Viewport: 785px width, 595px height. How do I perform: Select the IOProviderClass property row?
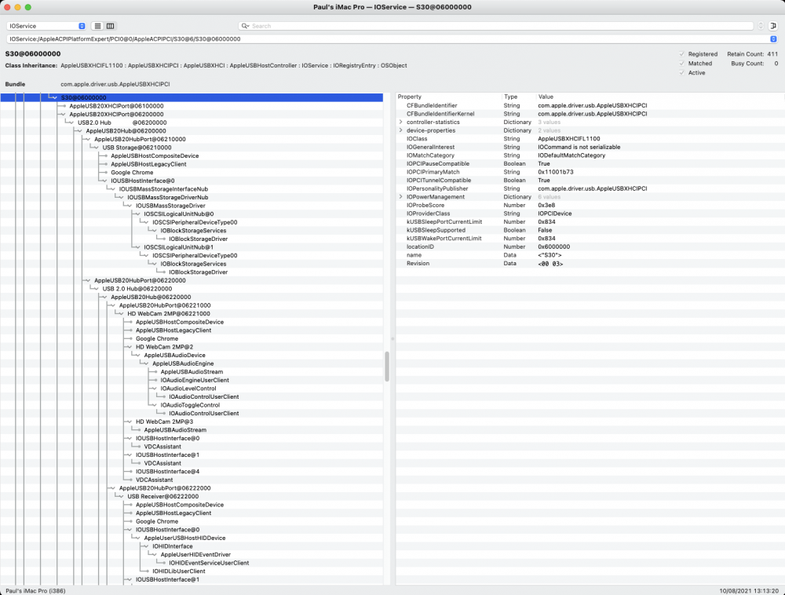pyautogui.click(x=589, y=214)
